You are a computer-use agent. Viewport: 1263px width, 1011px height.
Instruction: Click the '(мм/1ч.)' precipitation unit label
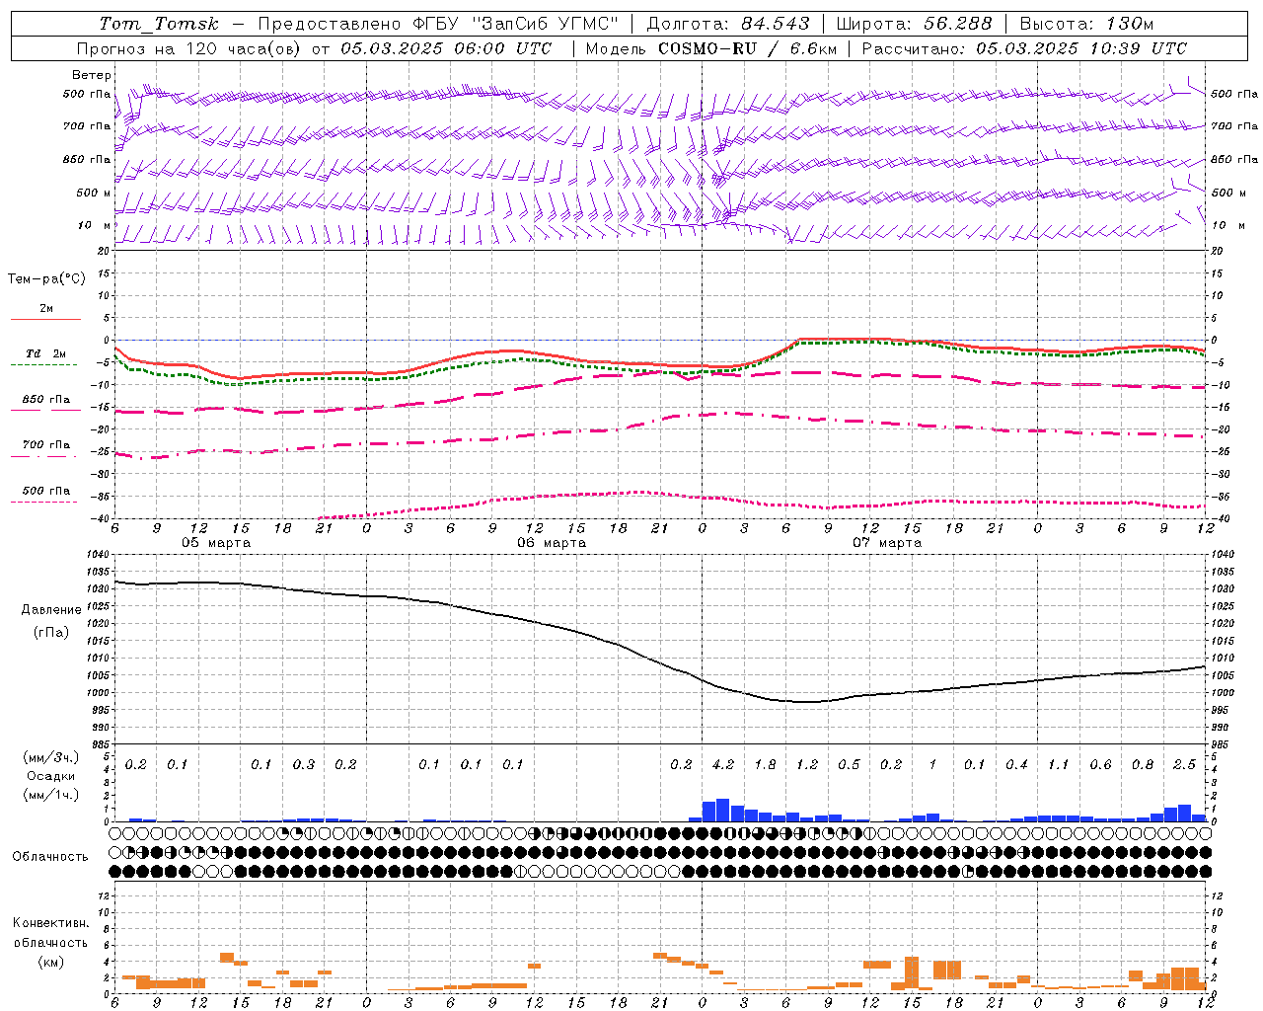click(50, 795)
